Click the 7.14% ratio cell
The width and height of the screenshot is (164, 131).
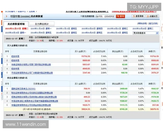(x=104, y=56)
